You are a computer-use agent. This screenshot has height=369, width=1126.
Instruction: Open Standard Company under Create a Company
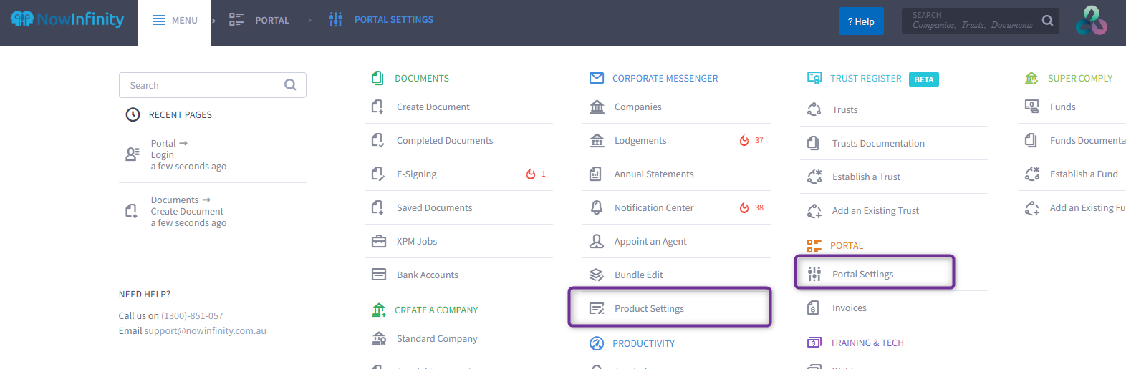pos(437,338)
